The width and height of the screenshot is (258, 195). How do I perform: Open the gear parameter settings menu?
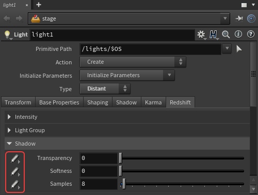tap(201, 34)
